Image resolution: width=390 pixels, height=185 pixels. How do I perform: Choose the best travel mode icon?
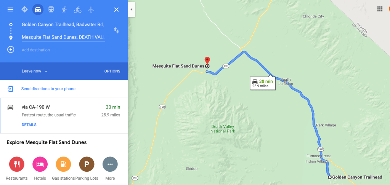(x=24, y=10)
